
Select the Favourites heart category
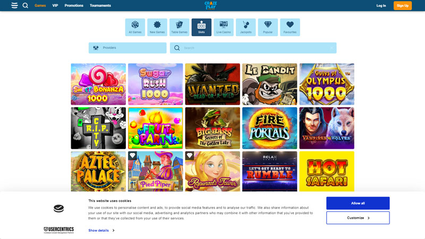(290, 27)
